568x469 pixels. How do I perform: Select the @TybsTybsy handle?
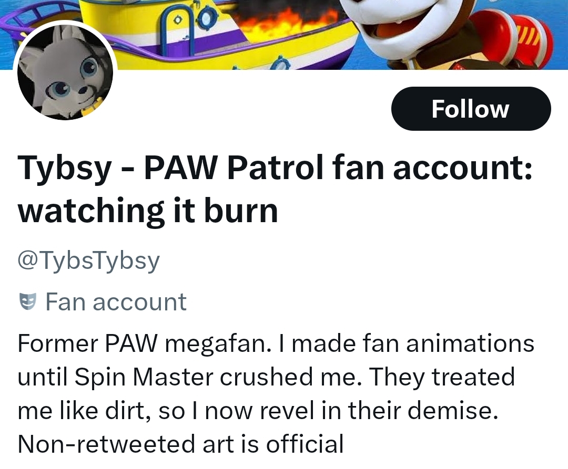pos(88,260)
